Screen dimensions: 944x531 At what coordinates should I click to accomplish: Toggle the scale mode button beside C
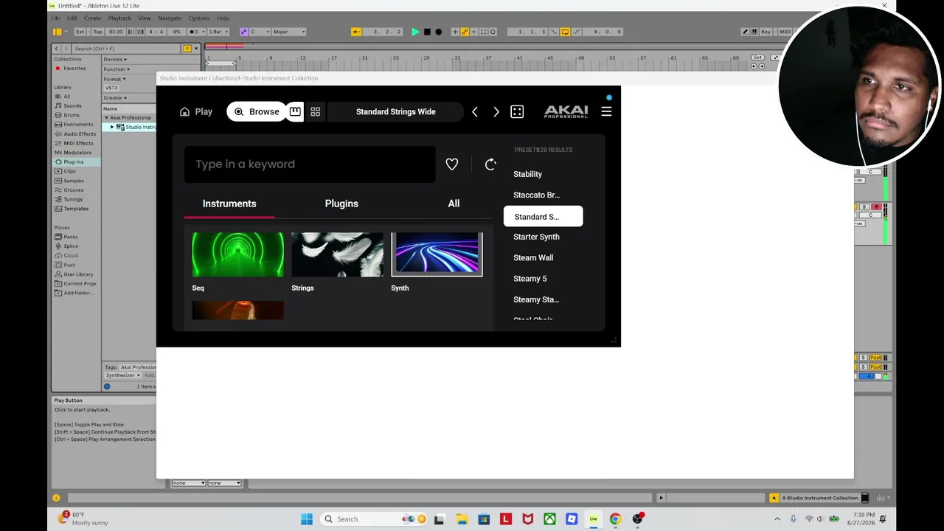click(244, 32)
